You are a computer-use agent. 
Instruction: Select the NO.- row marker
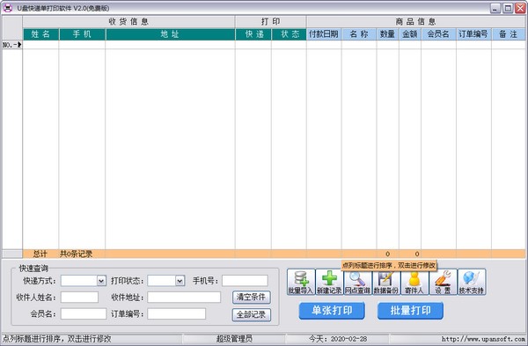12,45
